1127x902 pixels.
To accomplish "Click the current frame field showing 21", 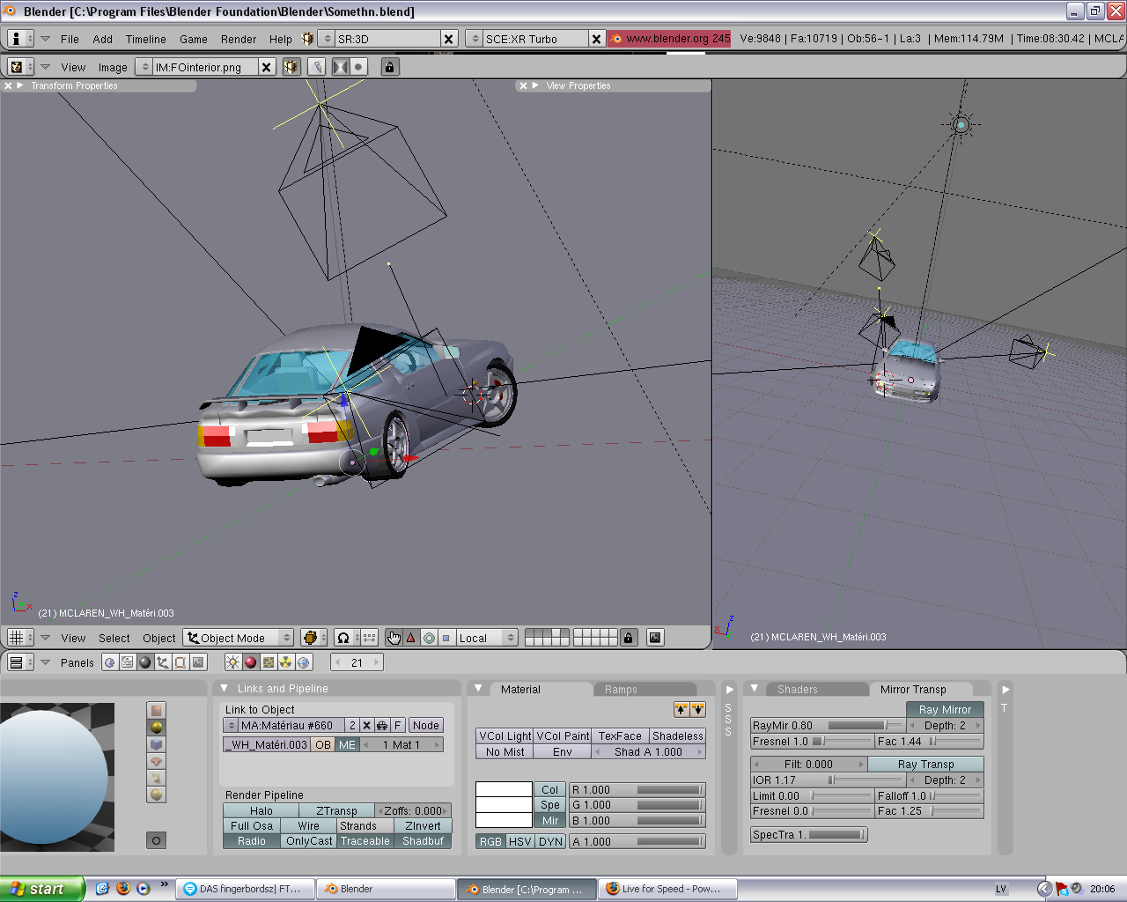I will pos(357,662).
